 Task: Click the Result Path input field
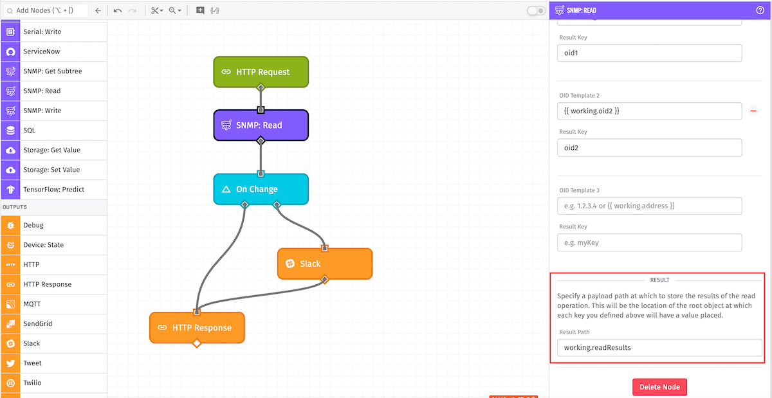pyautogui.click(x=659, y=348)
